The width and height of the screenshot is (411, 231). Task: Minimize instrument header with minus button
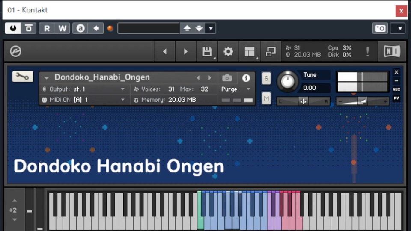[396, 81]
